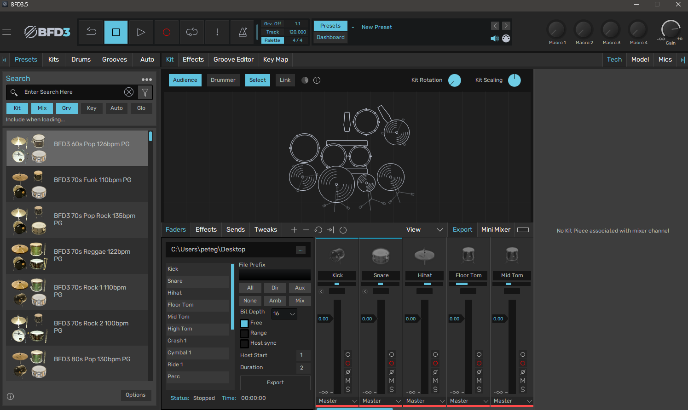The image size is (688, 410).
Task: Toggle the Host sync checkbox
Action: click(244, 343)
